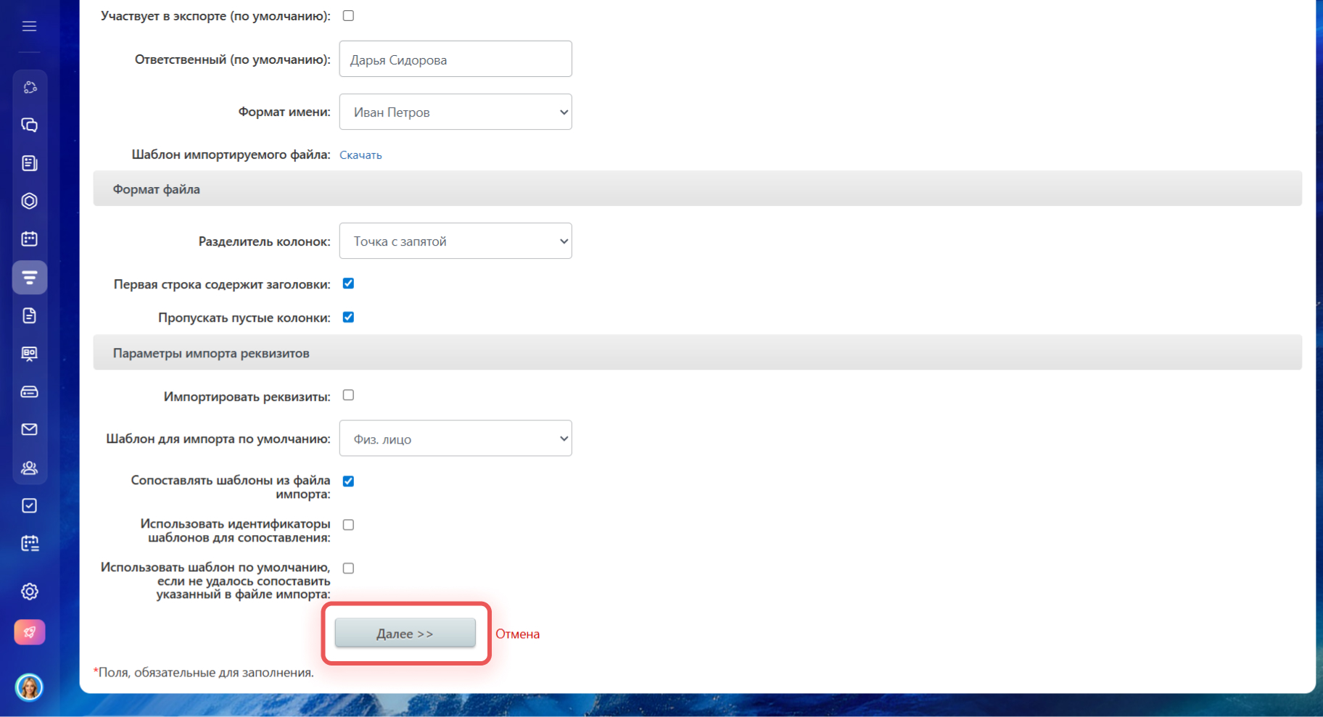The image size is (1323, 717).
Task: Open the hamburger menu in the sidebar
Action: pos(29,27)
